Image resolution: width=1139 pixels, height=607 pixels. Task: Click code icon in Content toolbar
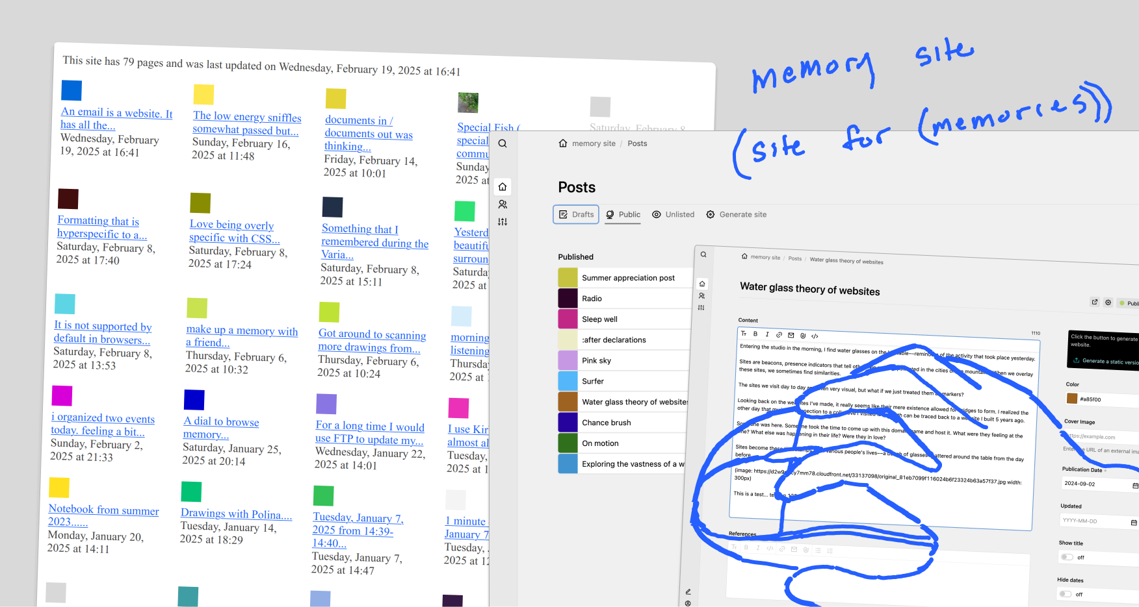click(815, 336)
